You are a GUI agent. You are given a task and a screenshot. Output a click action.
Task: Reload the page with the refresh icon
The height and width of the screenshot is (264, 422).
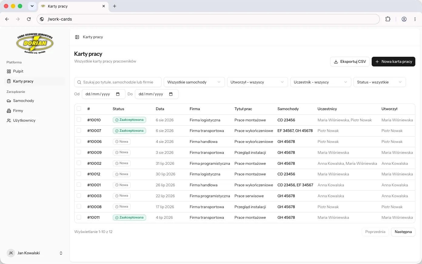pos(29,19)
